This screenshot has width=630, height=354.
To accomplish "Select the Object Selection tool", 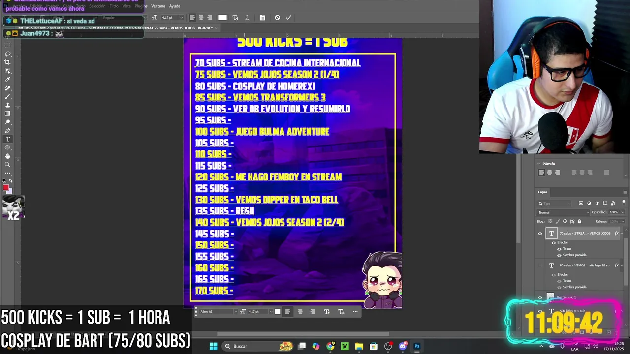I will 7,71.
